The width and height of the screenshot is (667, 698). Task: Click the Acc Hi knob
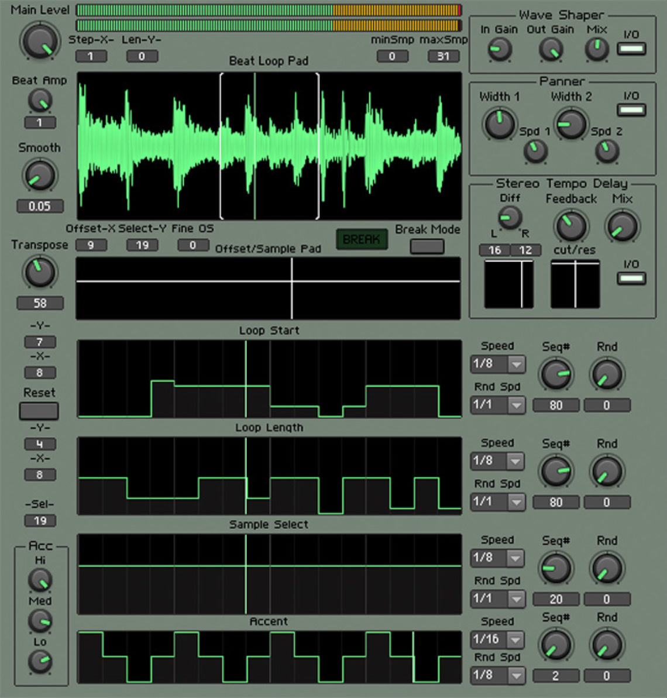(x=40, y=580)
